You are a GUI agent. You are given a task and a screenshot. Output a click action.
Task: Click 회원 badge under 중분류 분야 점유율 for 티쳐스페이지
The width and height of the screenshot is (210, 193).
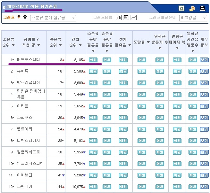[107, 141]
